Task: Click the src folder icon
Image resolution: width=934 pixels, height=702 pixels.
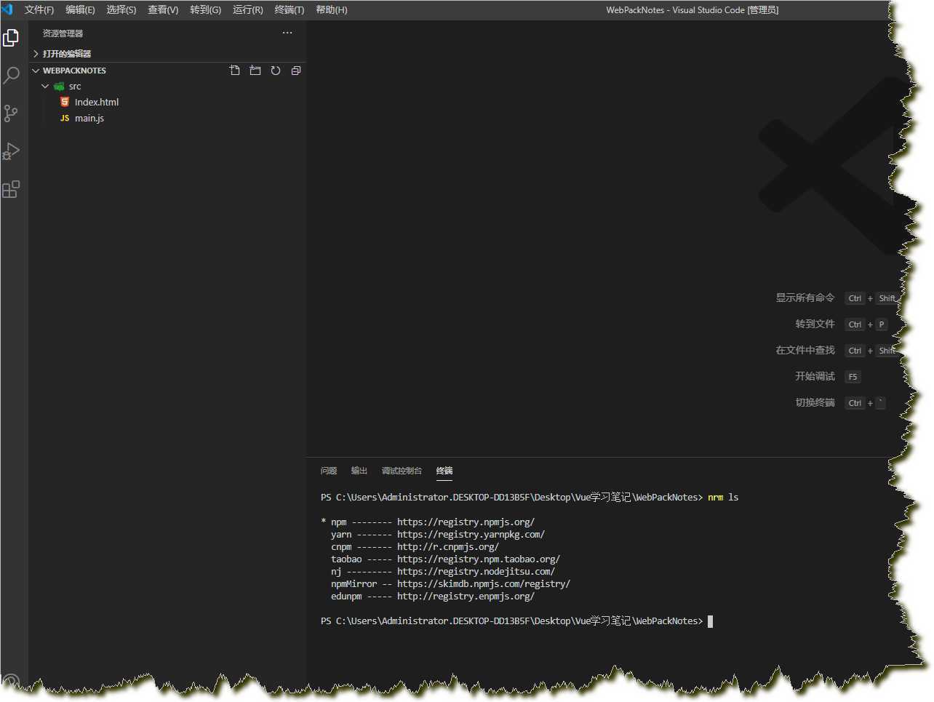Action: [59, 86]
